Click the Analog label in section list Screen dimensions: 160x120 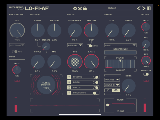pyautogui.click(x=77, y=88)
